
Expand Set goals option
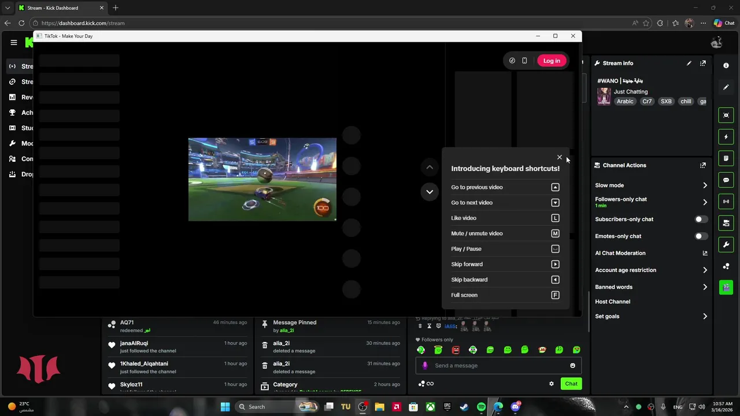point(651,317)
